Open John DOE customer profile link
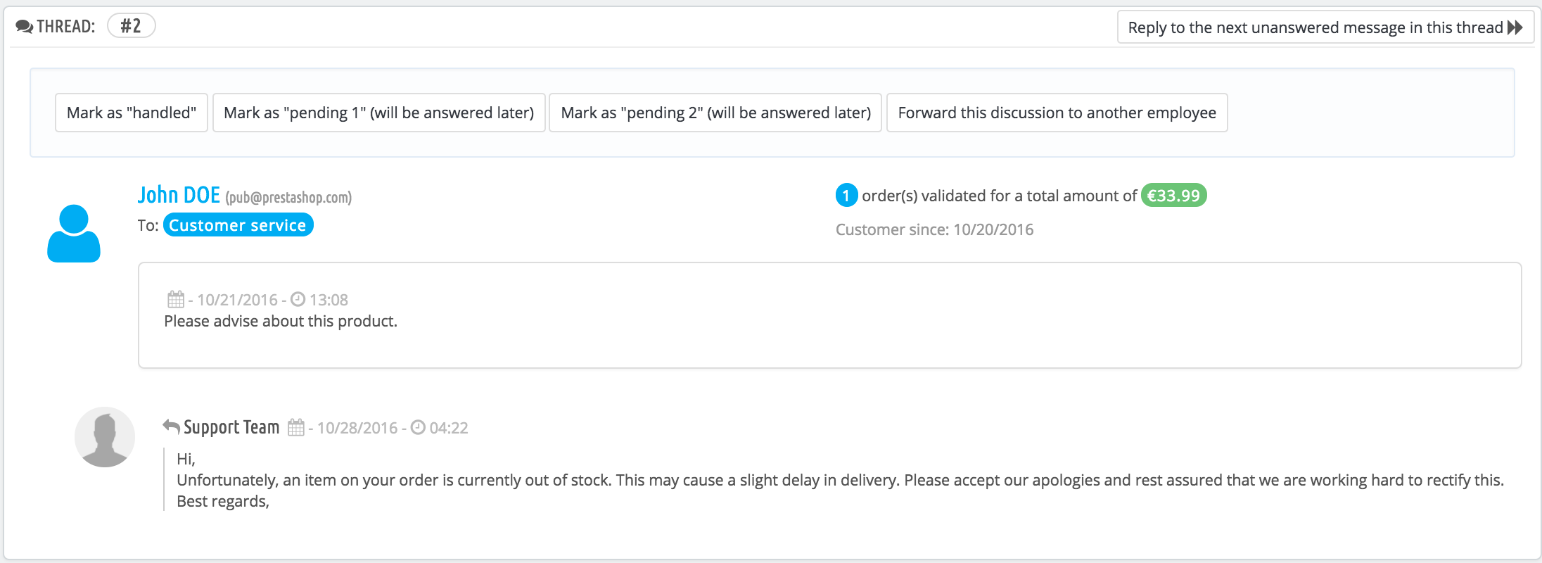 [179, 195]
